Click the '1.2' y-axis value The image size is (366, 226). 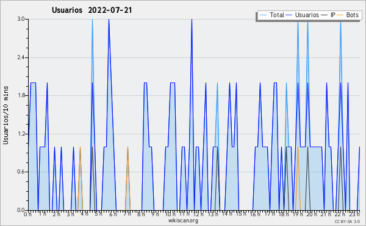tap(21, 134)
